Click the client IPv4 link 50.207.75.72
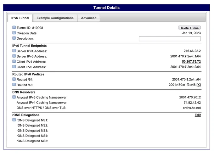The image size is (214, 156). (191, 62)
